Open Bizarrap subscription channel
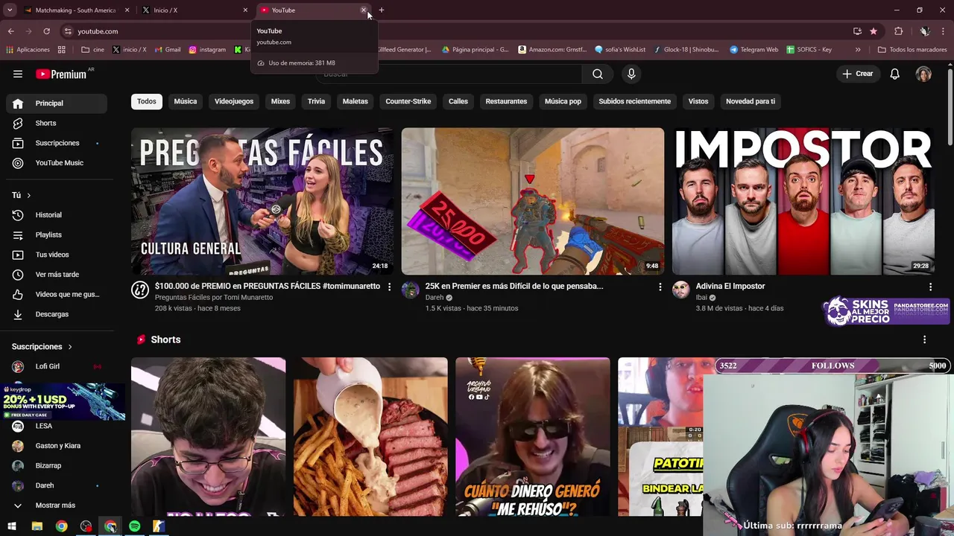Screen dimensions: 954x536 coord(57,466)
